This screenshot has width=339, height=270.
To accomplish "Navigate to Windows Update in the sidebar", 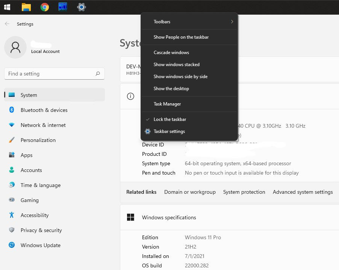I will (40, 245).
